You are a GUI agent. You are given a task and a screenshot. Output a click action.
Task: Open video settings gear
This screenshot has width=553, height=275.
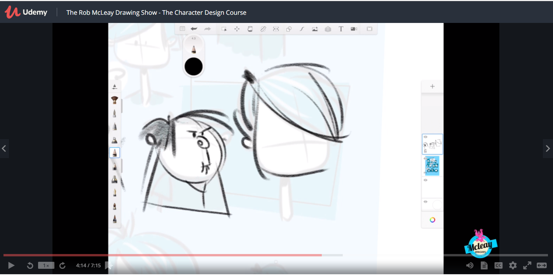513,266
